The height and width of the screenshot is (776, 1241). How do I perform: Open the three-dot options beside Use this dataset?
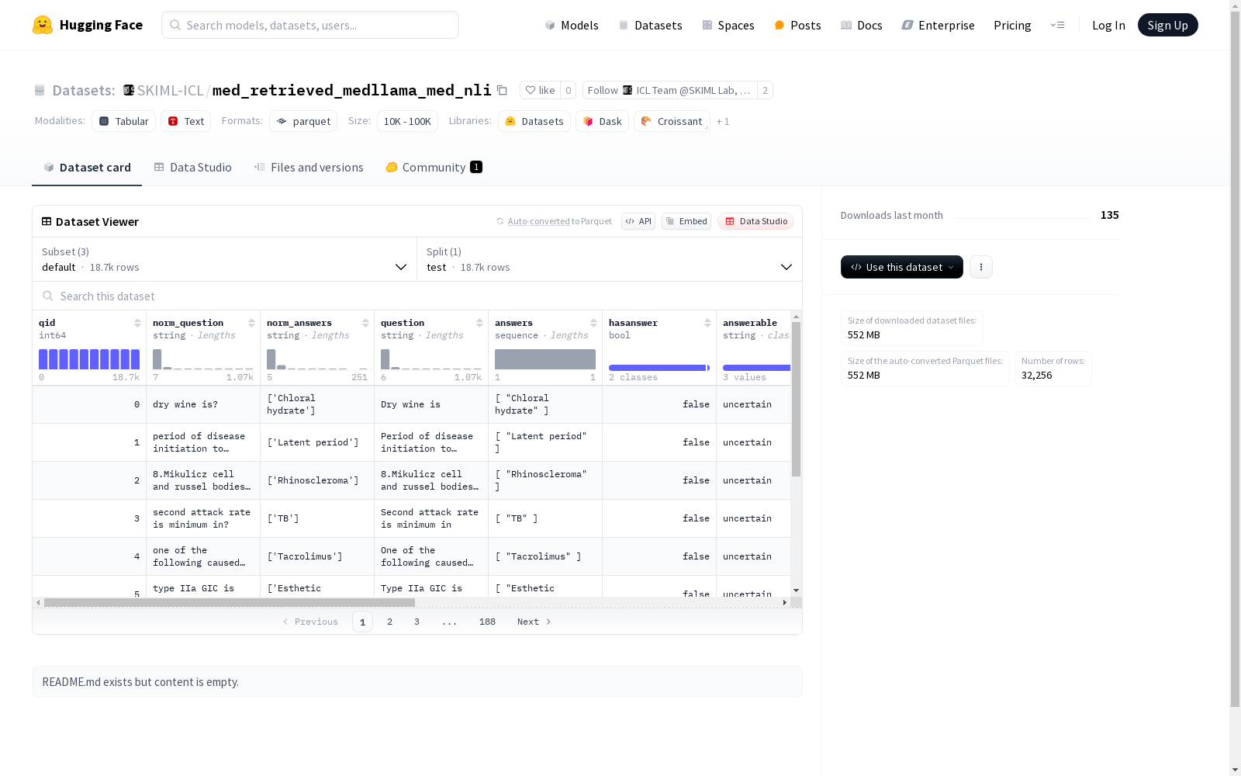981,267
